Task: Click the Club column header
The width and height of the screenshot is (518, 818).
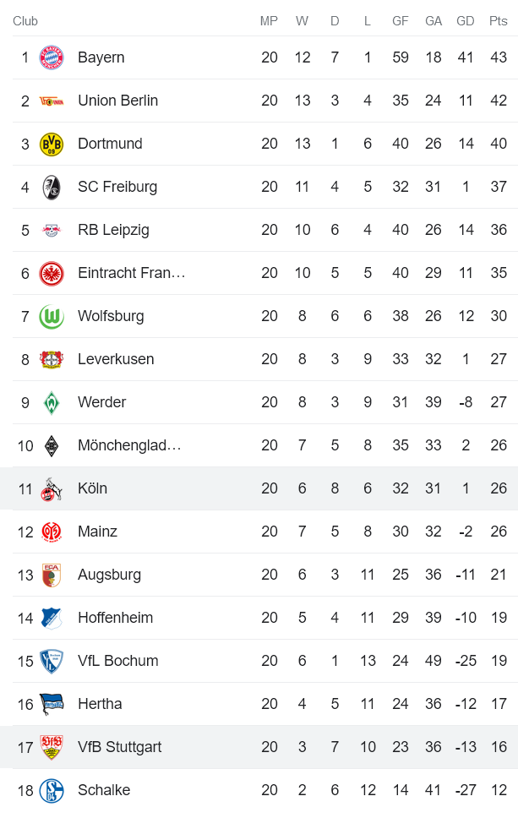Action: (x=25, y=21)
